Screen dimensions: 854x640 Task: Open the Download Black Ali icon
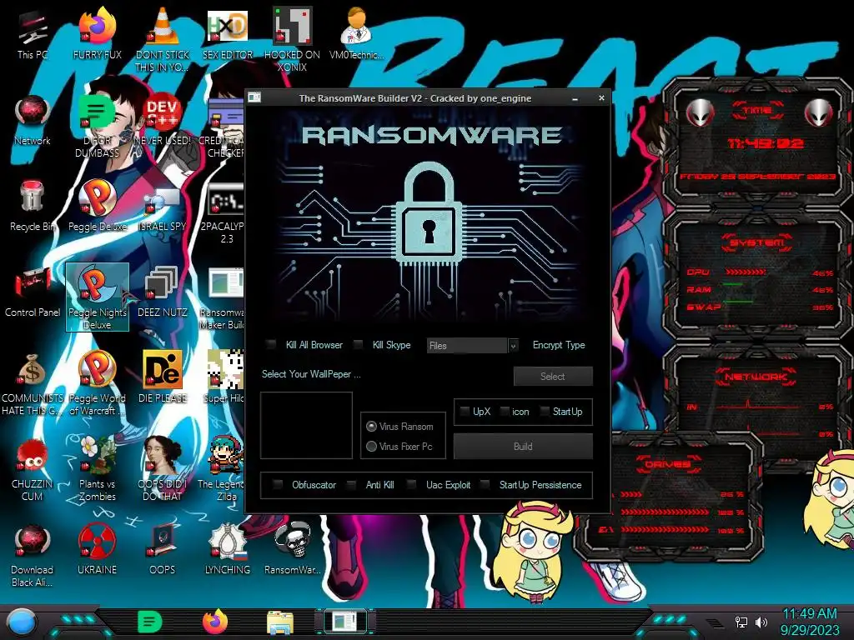coord(33,555)
